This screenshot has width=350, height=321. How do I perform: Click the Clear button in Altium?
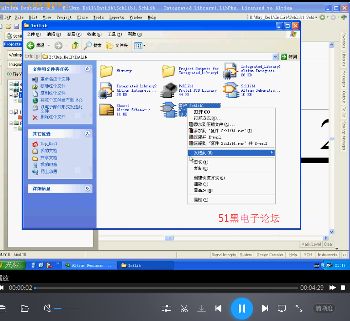click(328, 244)
